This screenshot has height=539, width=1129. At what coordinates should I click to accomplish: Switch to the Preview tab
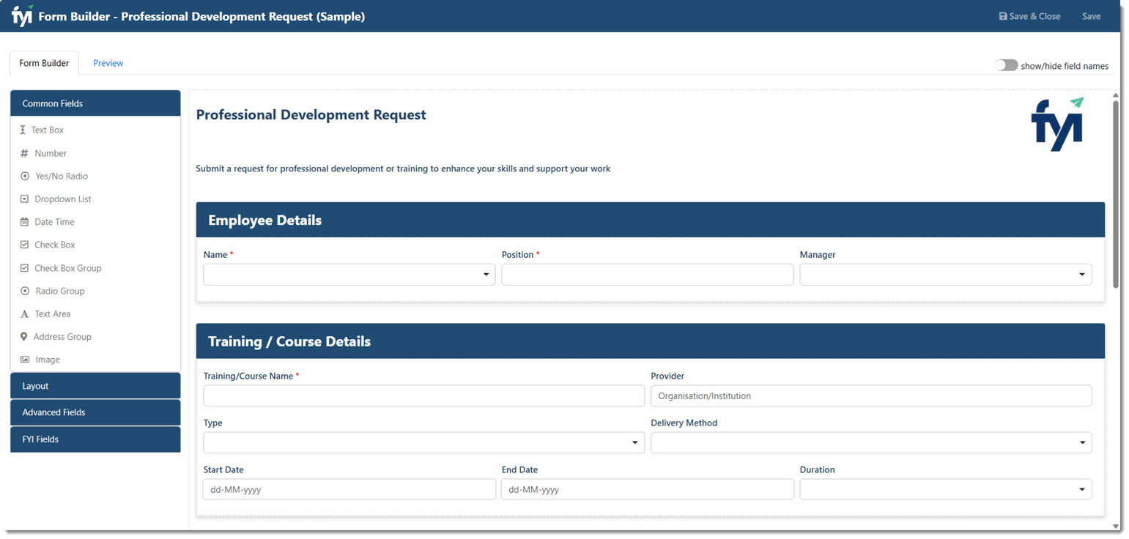tap(108, 63)
